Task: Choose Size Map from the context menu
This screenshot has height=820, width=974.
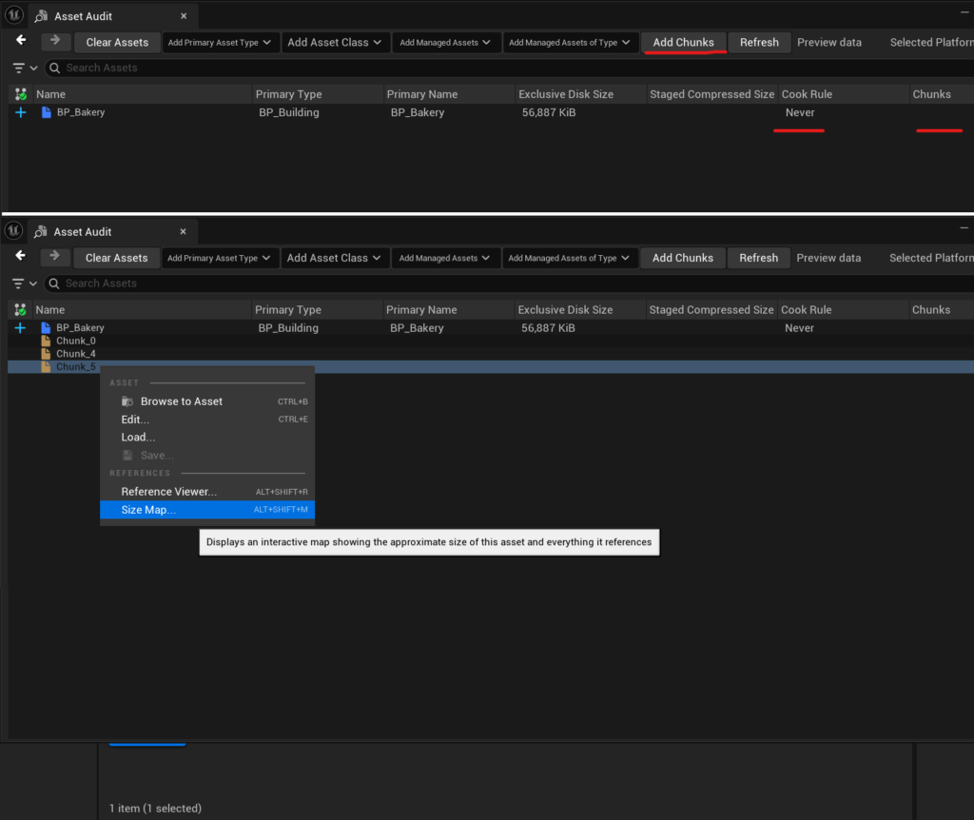Action: 148,510
